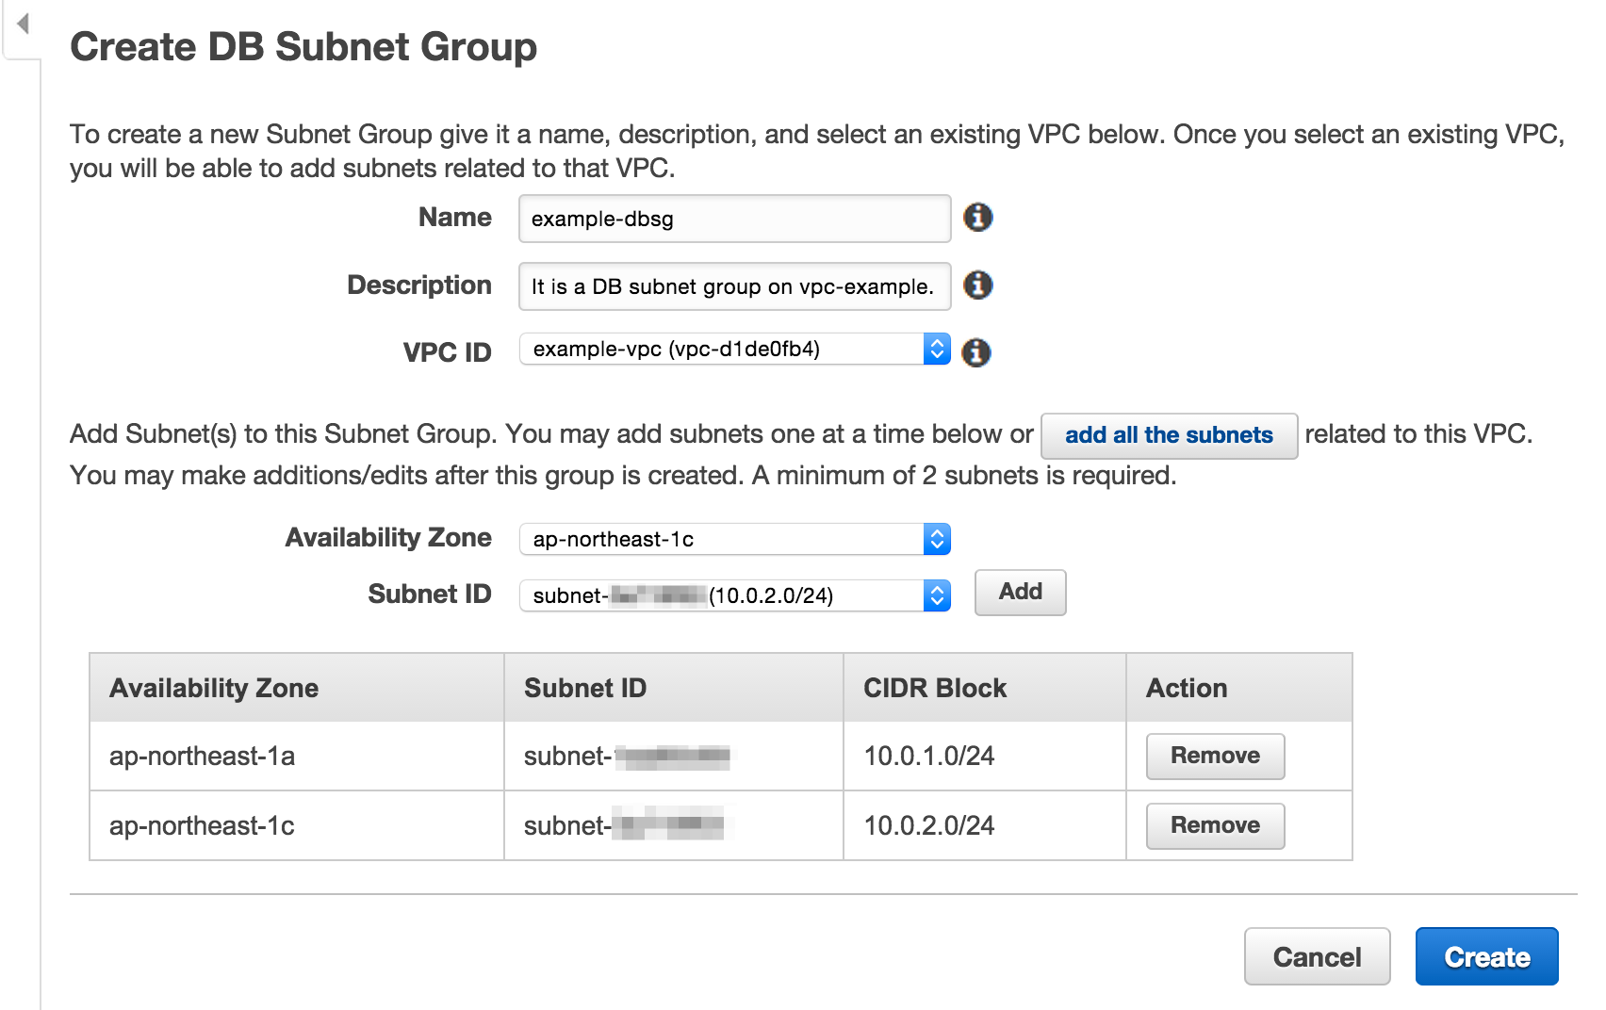The width and height of the screenshot is (1606, 1010).
Task: Collapse panel using the left arrow icon
Action: coord(23,24)
